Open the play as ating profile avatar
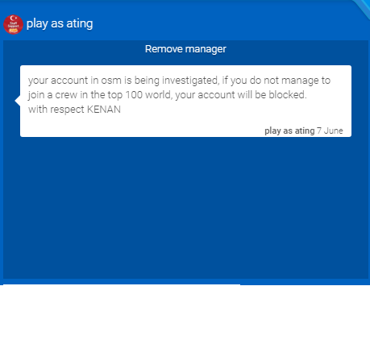Screen dimensions: 370x340 13,24
